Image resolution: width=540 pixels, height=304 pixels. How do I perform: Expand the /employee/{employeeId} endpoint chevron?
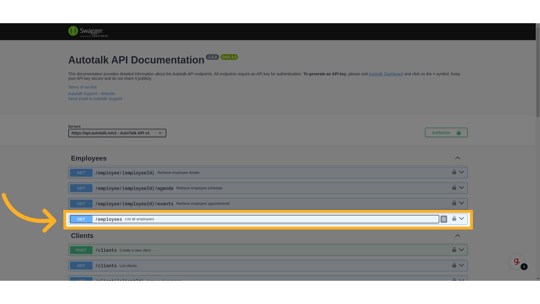462,172
